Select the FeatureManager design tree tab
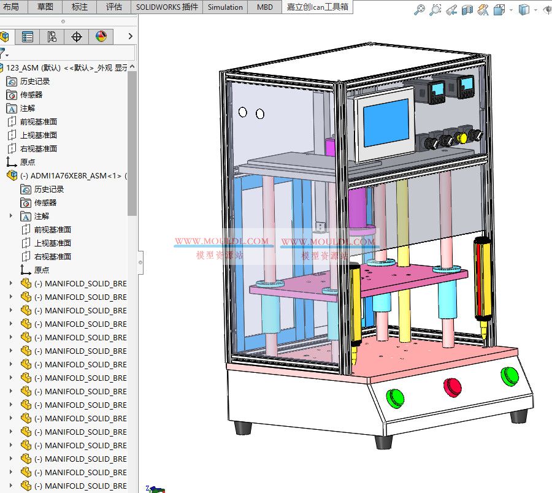The image size is (552, 493). [5, 37]
